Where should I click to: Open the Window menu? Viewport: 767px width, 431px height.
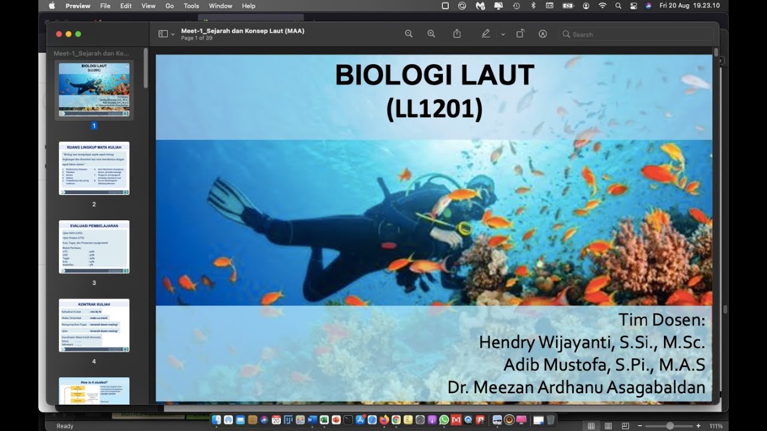click(221, 6)
